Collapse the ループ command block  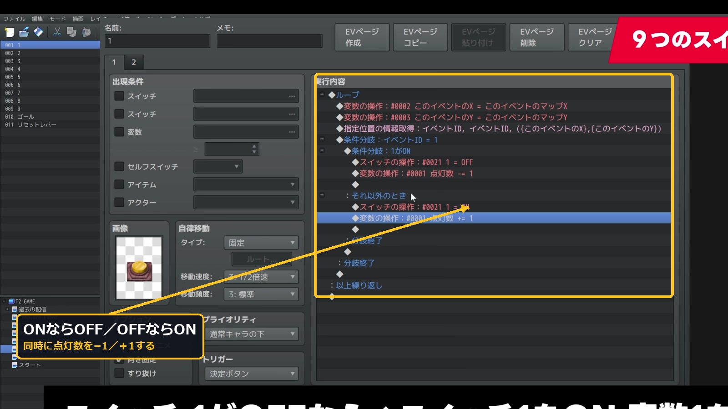click(322, 95)
